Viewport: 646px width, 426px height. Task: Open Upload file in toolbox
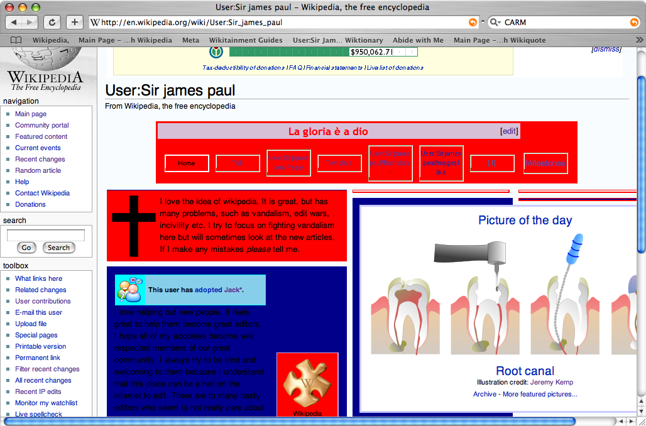point(31,324)
